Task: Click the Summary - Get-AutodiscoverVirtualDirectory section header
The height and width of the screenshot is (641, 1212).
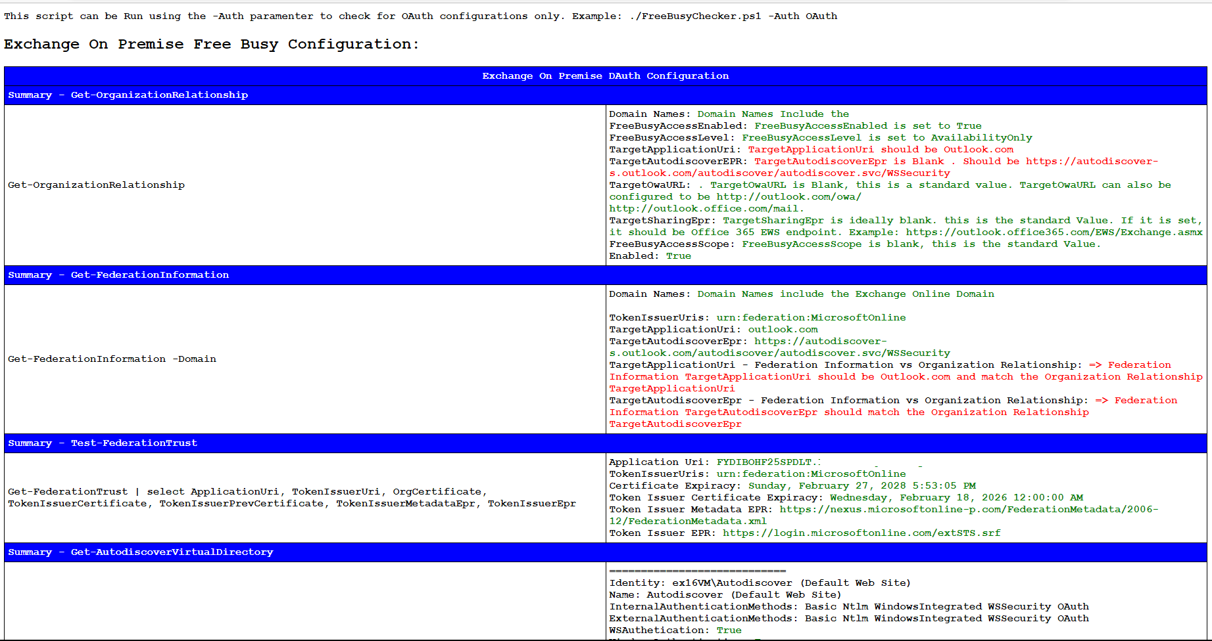Action: (x=140, y=552)
